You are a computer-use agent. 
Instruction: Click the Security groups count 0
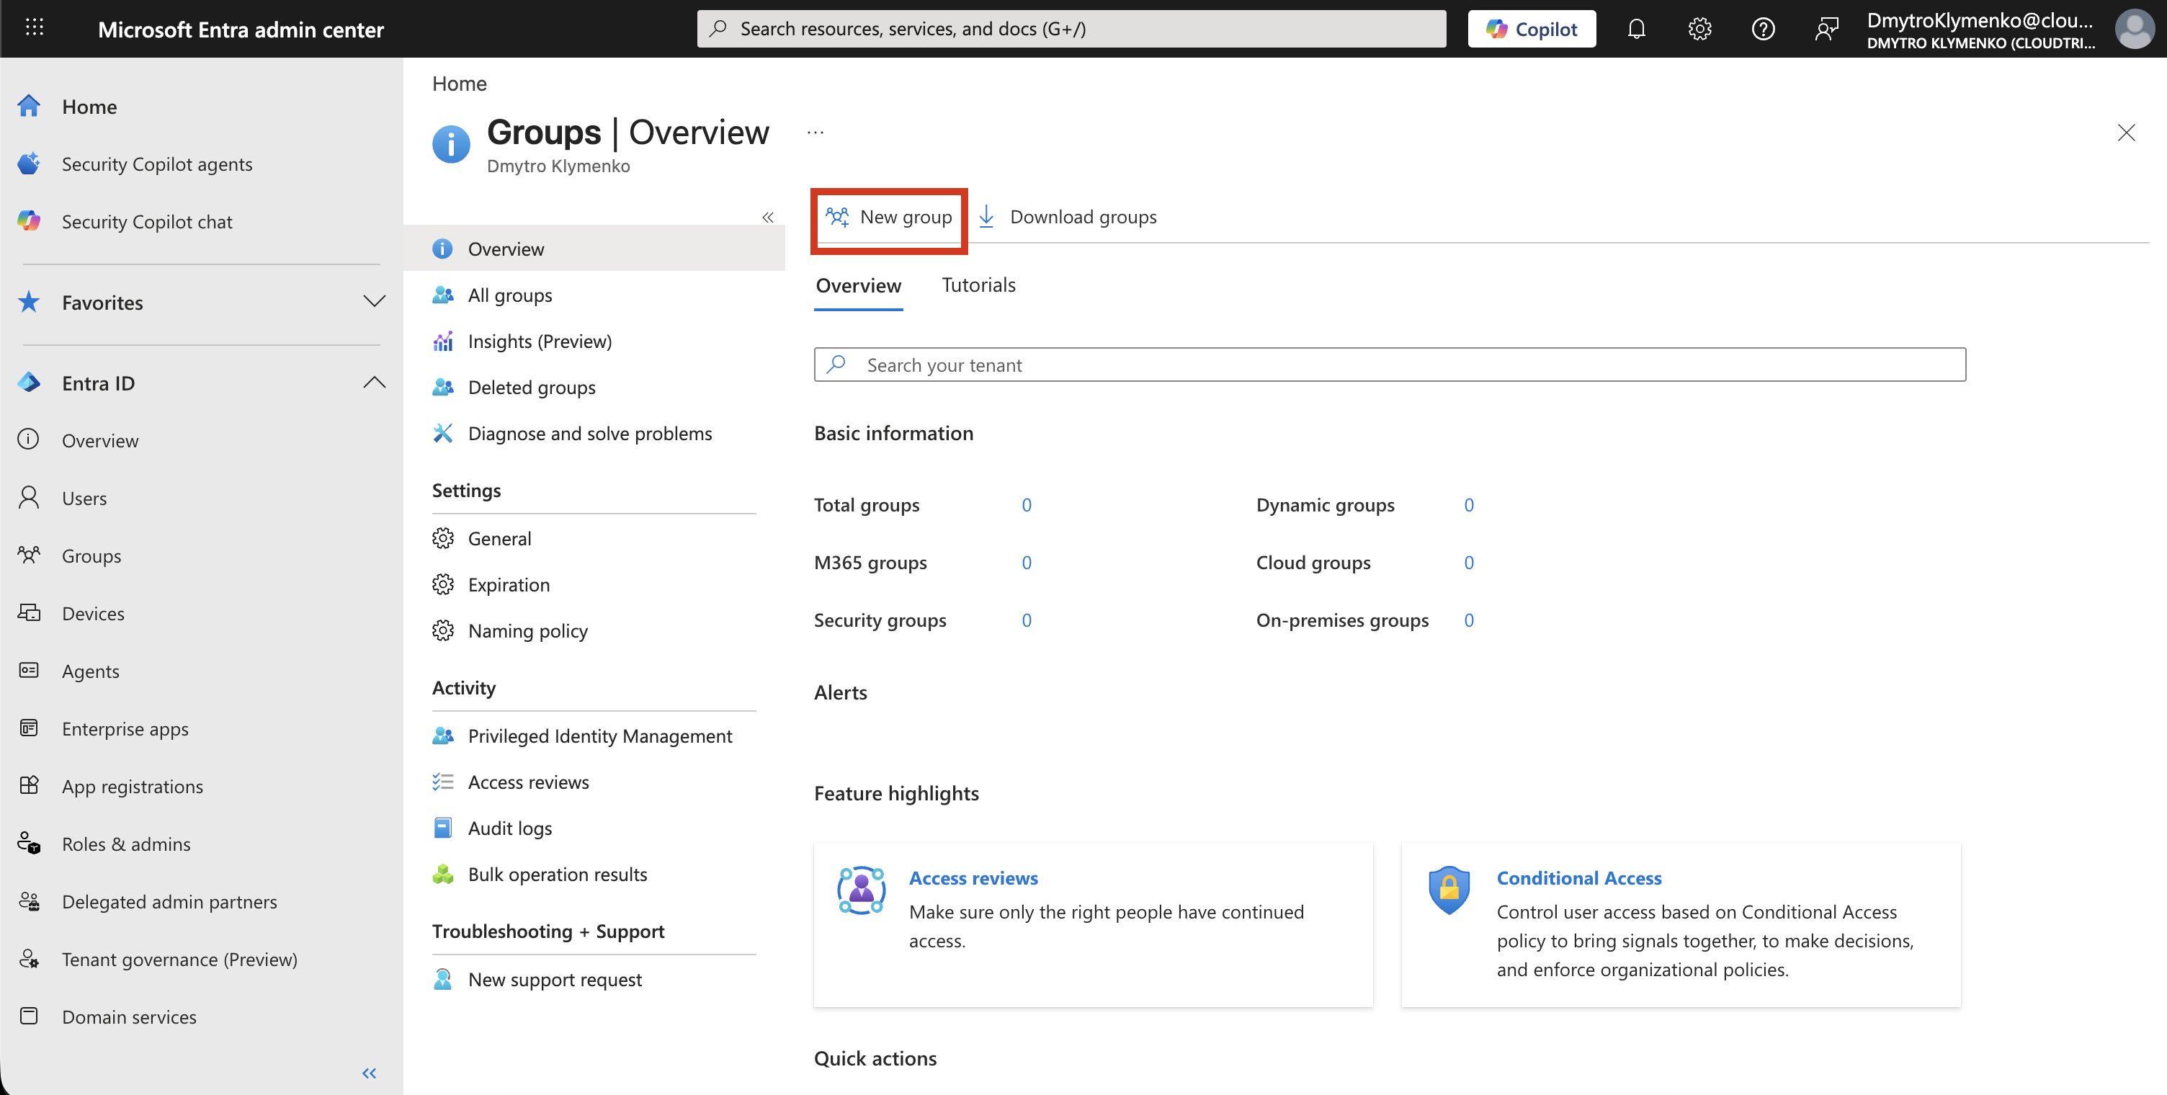coord(1027,620)
